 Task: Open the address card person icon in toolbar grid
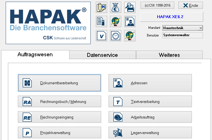[130, 21]
